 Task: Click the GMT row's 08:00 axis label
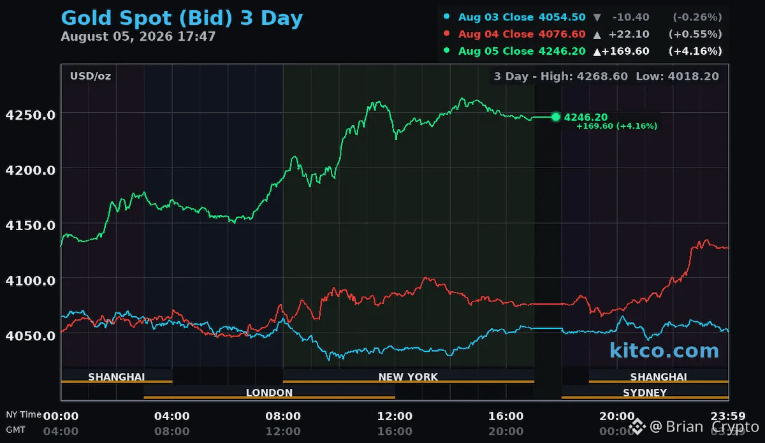(x=172, y=431)
